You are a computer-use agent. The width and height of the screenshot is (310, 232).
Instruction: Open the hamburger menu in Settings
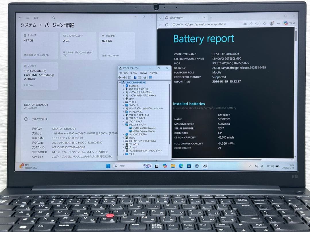pyautogui.click(x=28, y=17)
